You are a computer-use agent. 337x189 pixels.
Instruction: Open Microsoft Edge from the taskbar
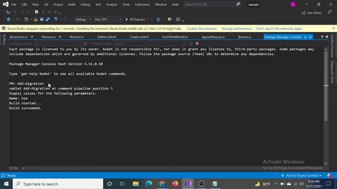(x=148, y=184)
